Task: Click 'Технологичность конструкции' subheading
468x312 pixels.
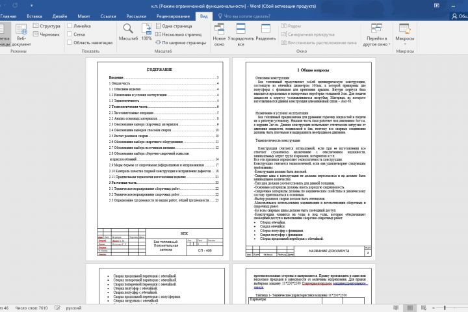Action: pos(278,140)
